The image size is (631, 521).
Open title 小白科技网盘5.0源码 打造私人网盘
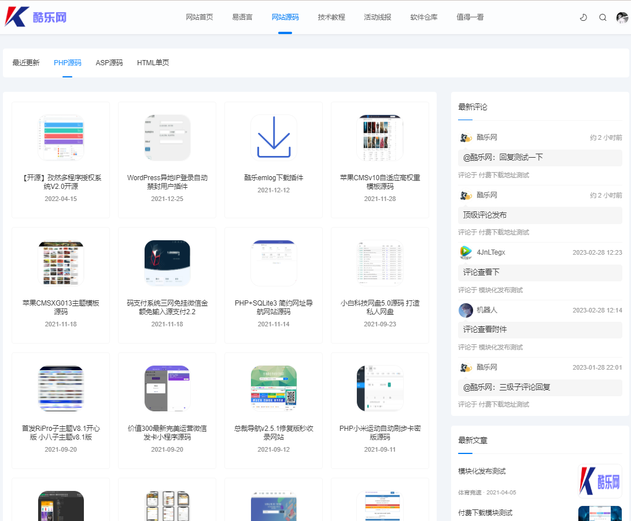click(380, 307)
